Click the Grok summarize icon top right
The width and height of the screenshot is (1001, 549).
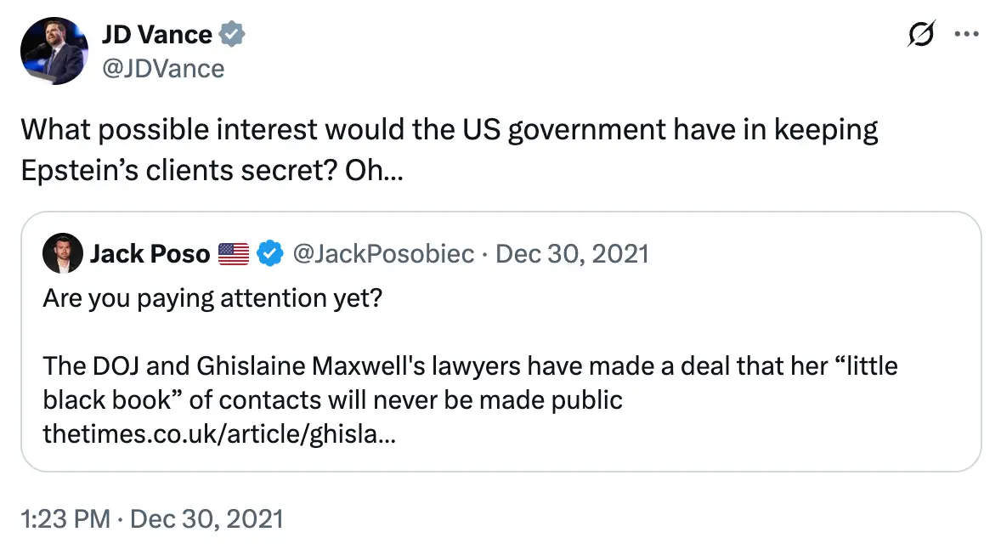click(x=920, y=34)
